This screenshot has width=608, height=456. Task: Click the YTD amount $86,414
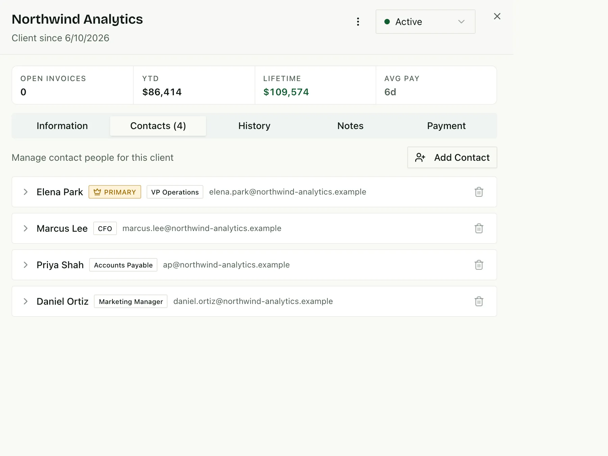[162, 92]
